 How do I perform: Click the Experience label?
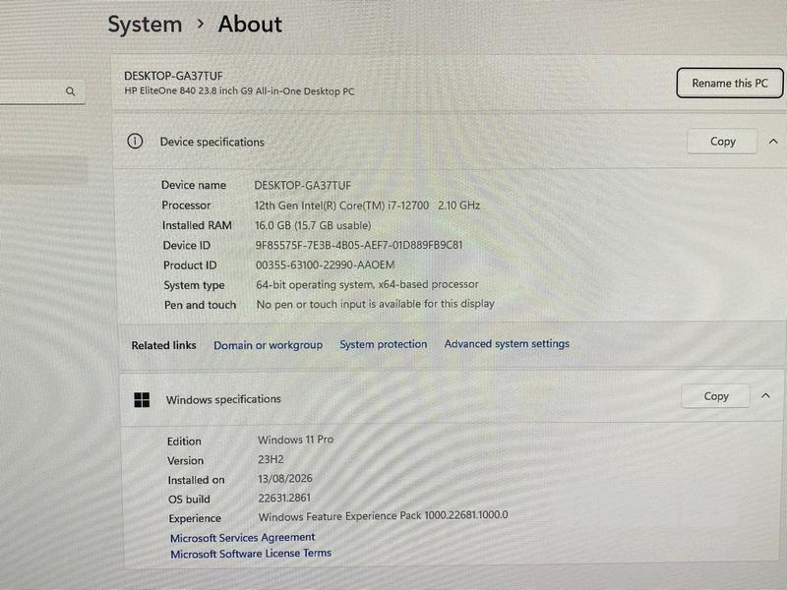[x=194, y=518]
